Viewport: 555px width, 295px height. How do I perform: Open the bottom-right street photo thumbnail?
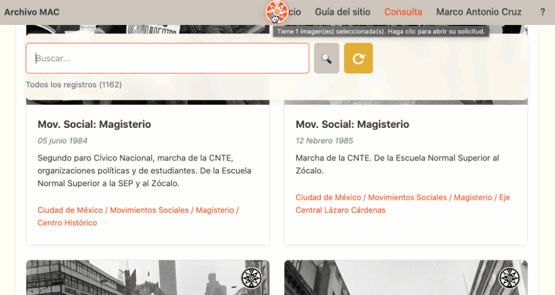(x=406, y=278)
